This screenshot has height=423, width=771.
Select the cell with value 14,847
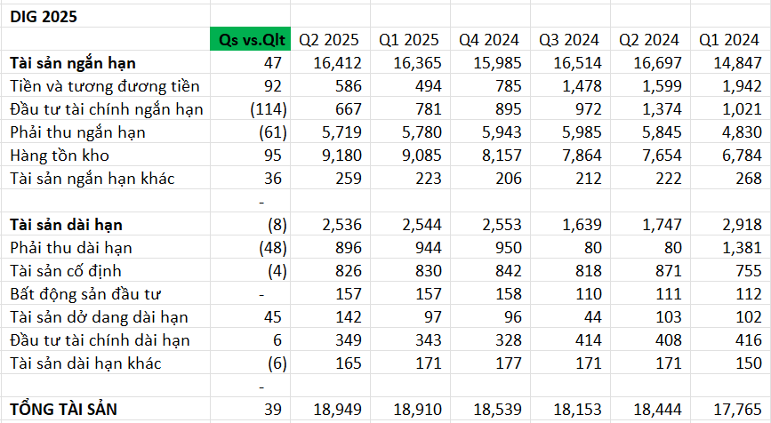(x=731, y=63)
